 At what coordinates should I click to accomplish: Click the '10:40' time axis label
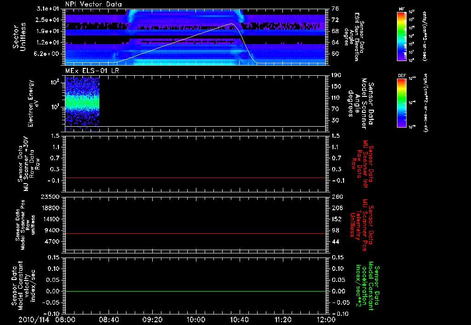point(239,319)
